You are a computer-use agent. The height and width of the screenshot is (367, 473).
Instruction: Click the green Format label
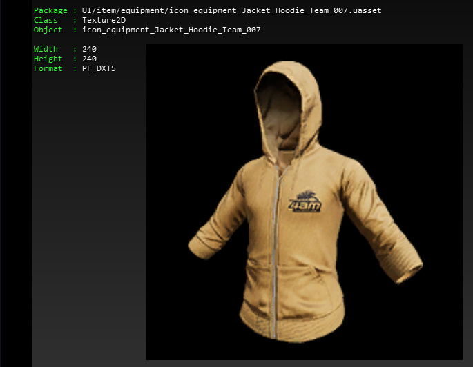[x=48, y=69]
